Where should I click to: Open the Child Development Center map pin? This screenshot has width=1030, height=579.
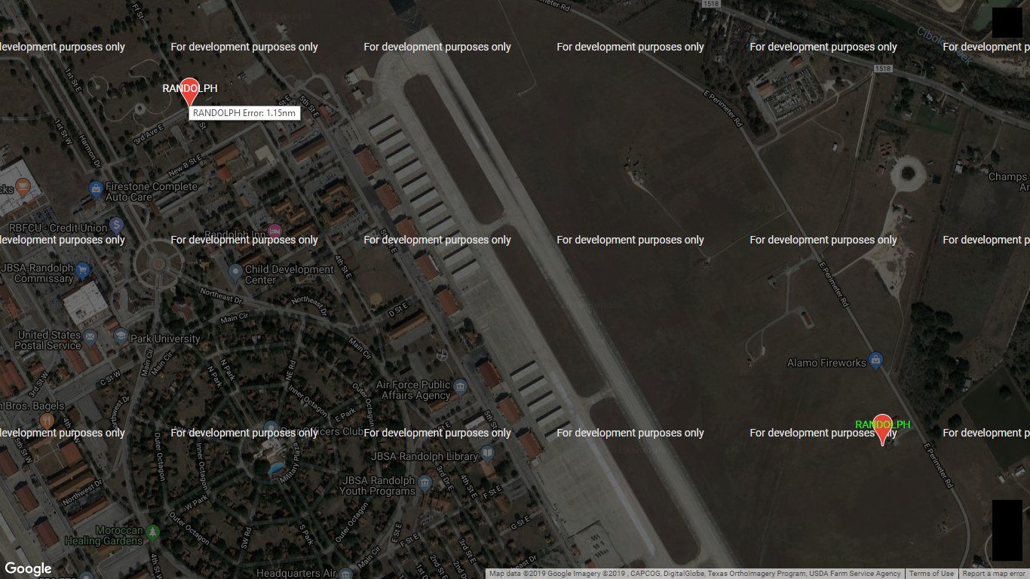pos(236,271)
